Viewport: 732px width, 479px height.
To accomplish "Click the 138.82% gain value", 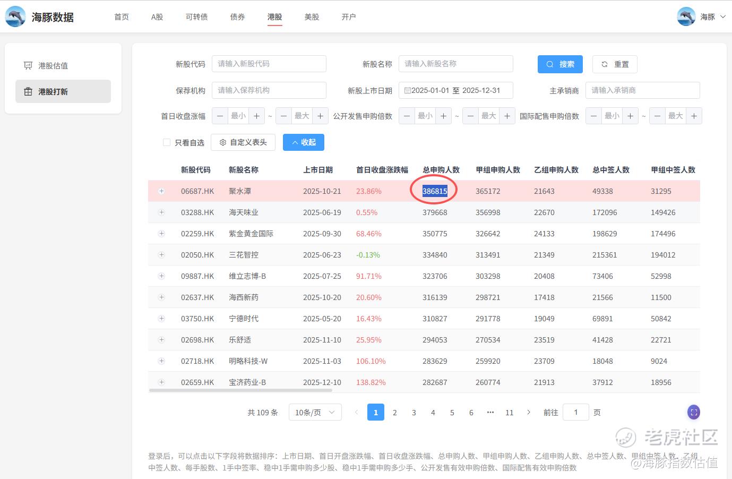I will click(371, 382).
